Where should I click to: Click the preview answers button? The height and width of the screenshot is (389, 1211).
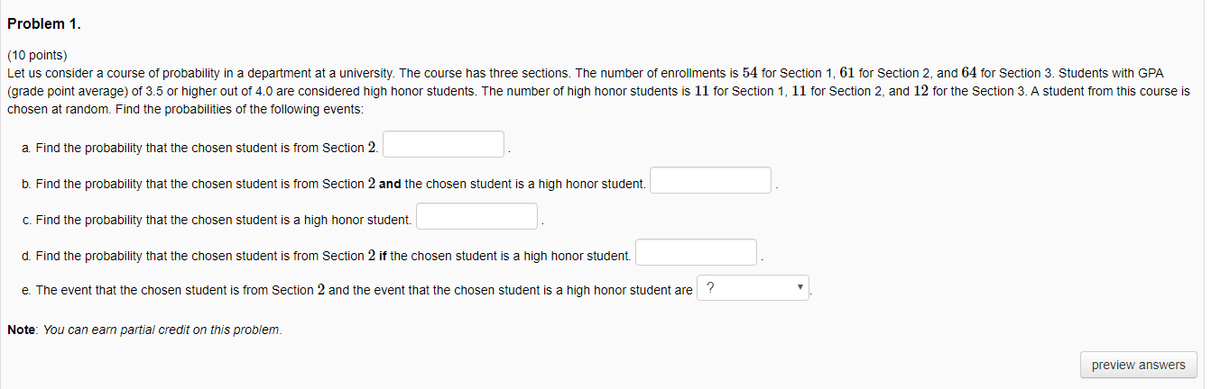click(x=1139, y=365)
